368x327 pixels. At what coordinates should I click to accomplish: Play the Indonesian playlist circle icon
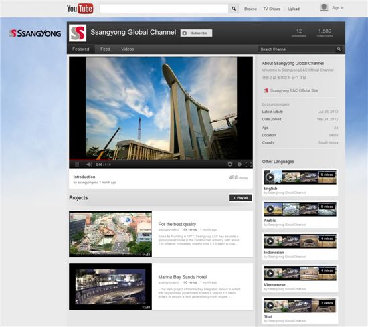[270, 241]
